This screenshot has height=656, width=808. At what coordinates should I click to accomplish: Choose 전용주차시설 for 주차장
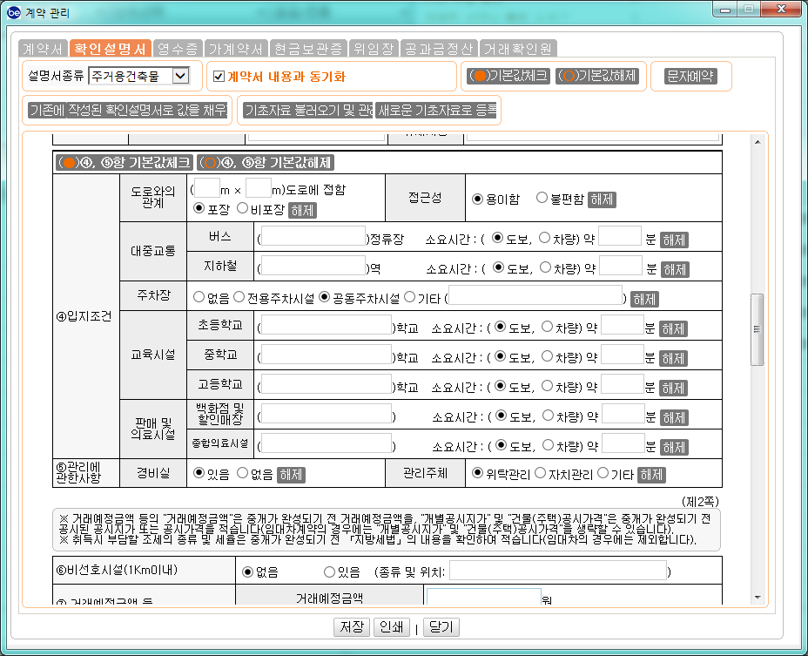click(x=239, y=297)
